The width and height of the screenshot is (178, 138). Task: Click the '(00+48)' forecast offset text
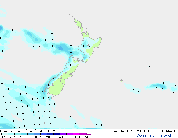click(169, 131)
